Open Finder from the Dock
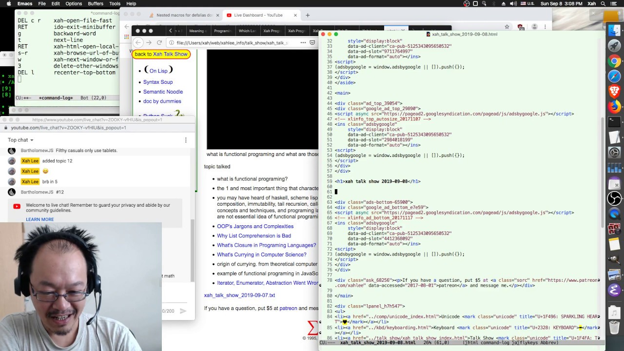This screenshot has height=351, width=624. [x=614, y=31]
